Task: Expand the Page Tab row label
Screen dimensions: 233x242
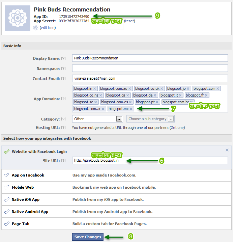Action: coord(21,224)
